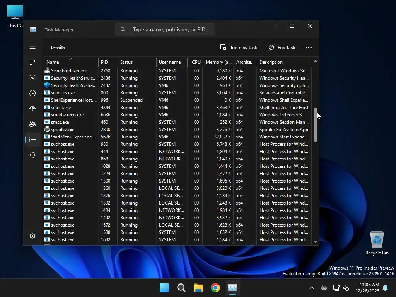Open the Users page icon

pos(32,124)
